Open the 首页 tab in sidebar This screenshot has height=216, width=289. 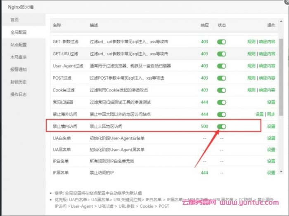point(15,20)
